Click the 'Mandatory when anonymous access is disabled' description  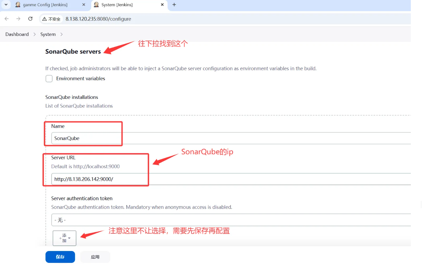click(x=179, y=207)
